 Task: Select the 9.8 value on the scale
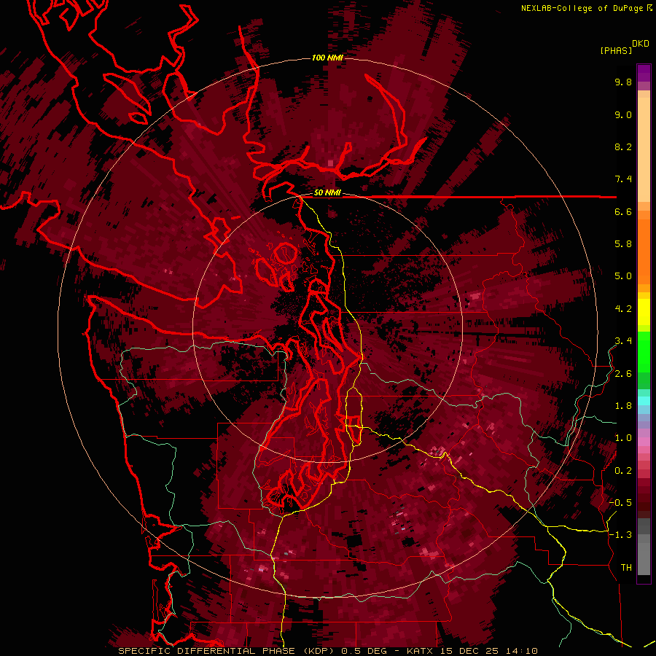click(623, 82)
